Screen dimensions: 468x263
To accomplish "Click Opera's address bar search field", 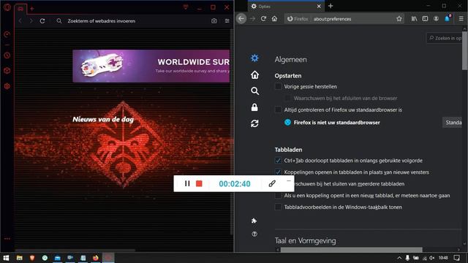I will [133, 21].
